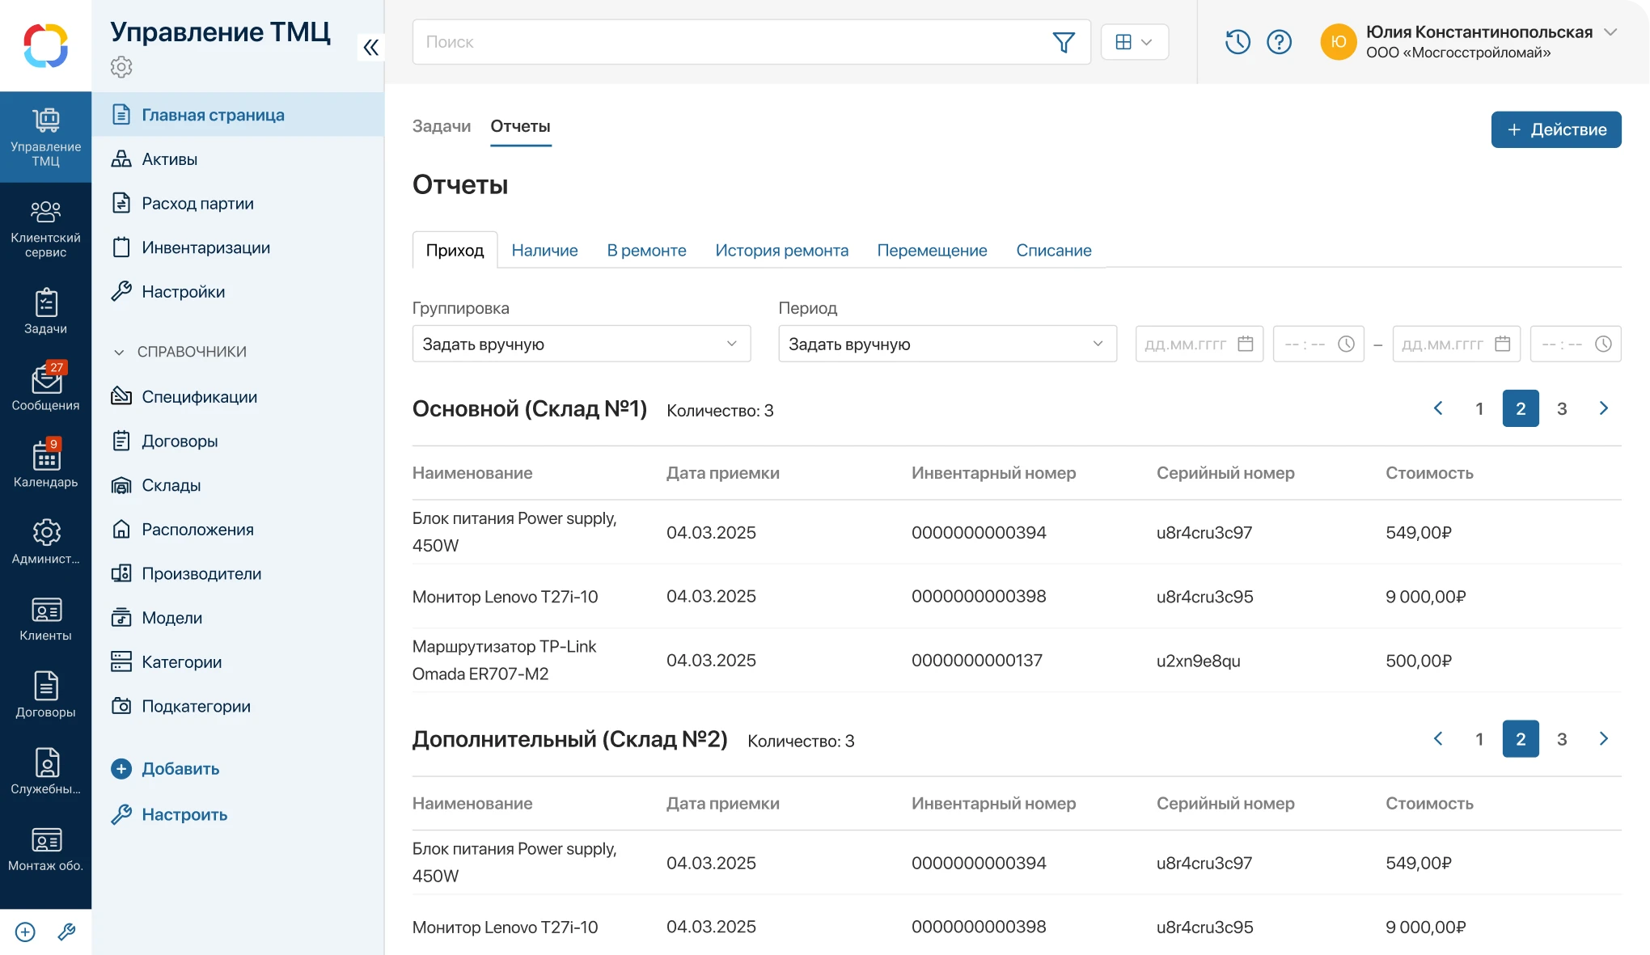Switch to the Задачи tab

click(x=441, y=126)
